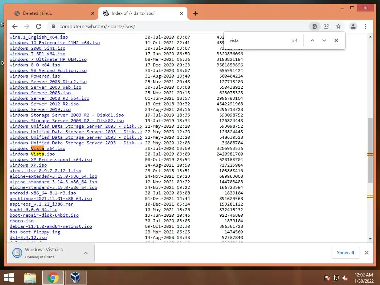This screenshot has height=285, width=380.
Task: Click the padlock site info icon
Action: tap(53, 26)
